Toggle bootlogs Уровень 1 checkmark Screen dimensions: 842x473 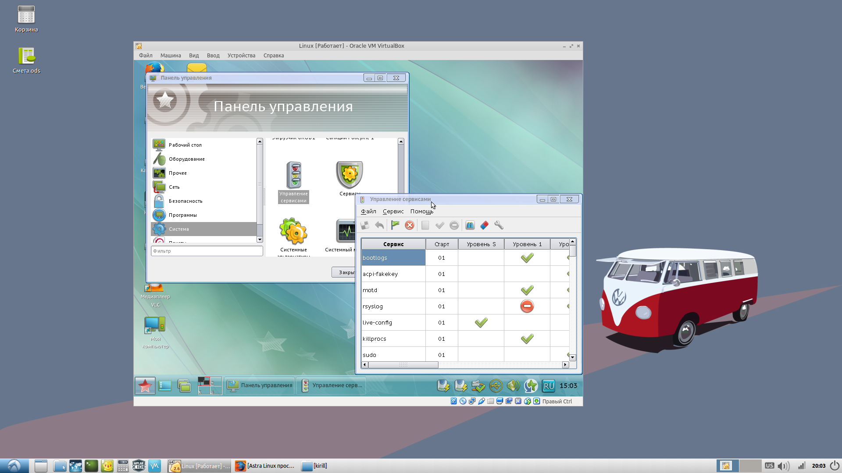pyautogui.click(x=527, y=258)
